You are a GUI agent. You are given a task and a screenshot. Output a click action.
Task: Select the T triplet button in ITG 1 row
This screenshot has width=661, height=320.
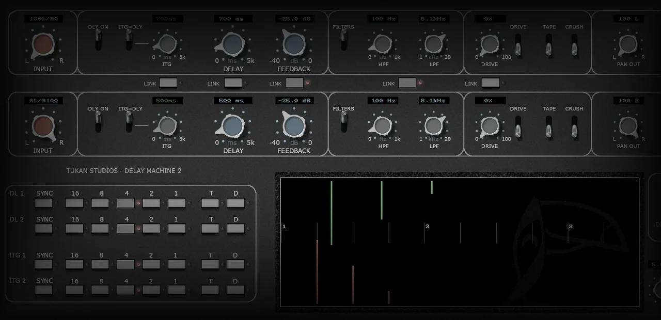(x=210, y=264)
